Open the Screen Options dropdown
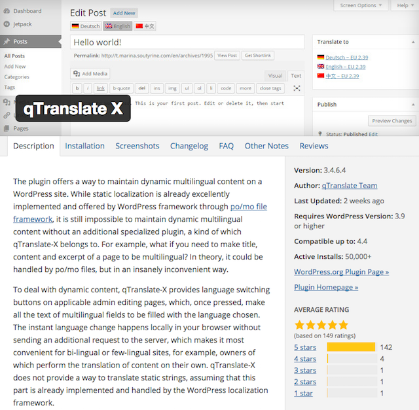The width and height of the screenshot is (419, 410). [x=361, y=5]
